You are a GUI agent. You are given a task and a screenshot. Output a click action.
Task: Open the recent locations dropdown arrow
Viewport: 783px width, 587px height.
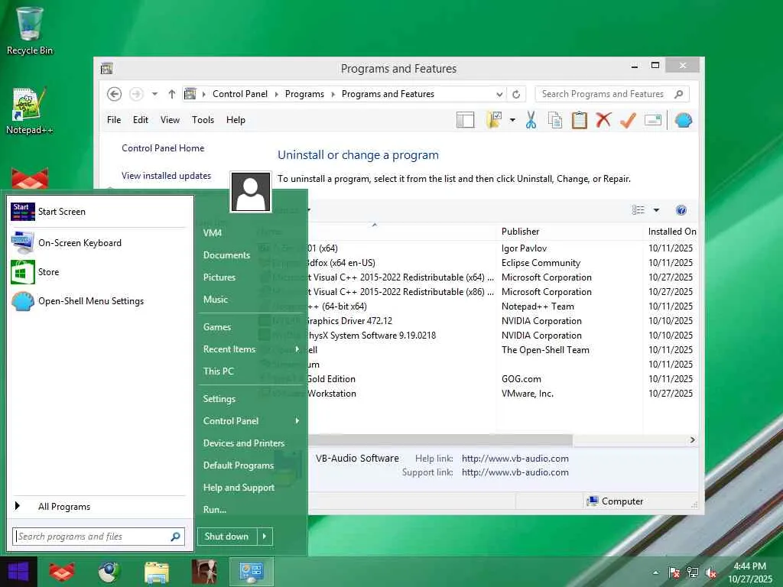[154, 94]
